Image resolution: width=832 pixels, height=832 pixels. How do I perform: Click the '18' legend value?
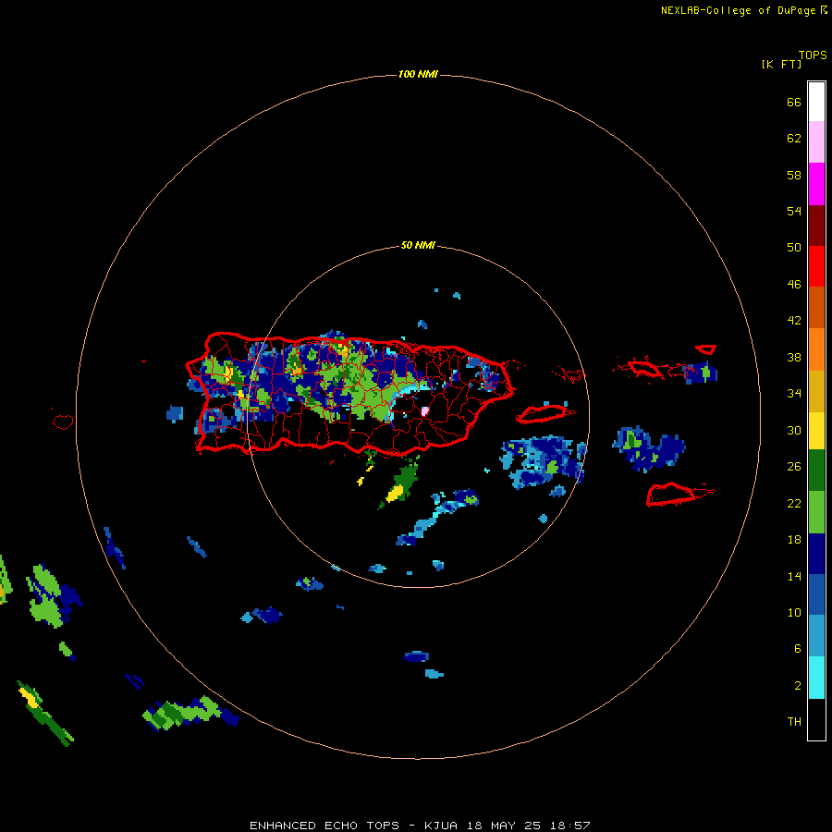(794, 540)
